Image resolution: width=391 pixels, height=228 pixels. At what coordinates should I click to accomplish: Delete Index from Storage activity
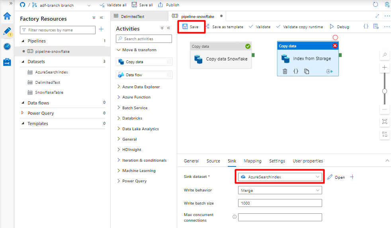[x=285, y=71]
